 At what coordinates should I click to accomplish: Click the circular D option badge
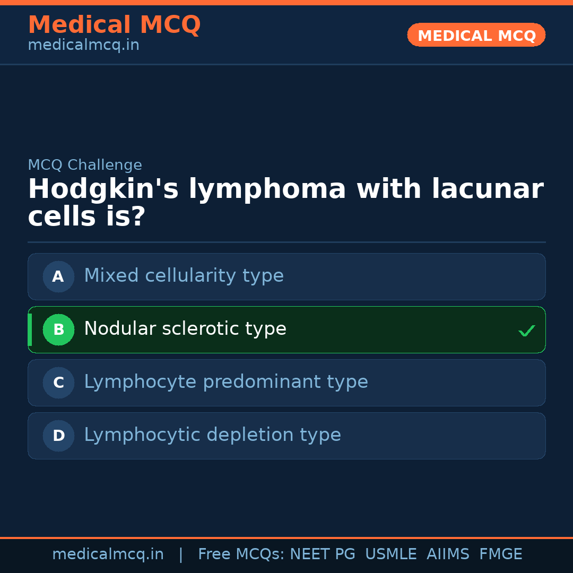click(x=58, y=436)
